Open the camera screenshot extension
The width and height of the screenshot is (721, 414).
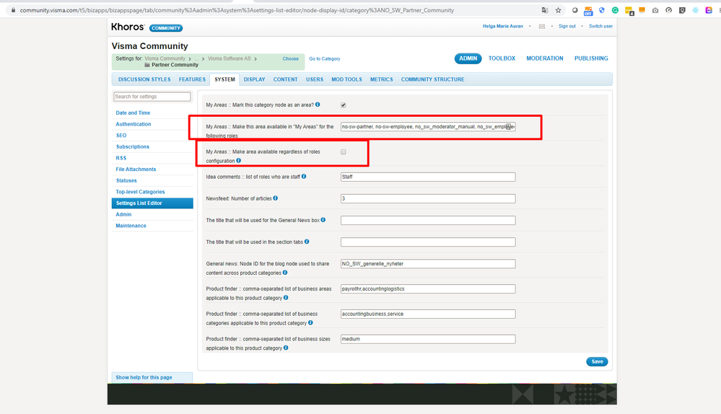pyautogui.click(x=655, y=10)
